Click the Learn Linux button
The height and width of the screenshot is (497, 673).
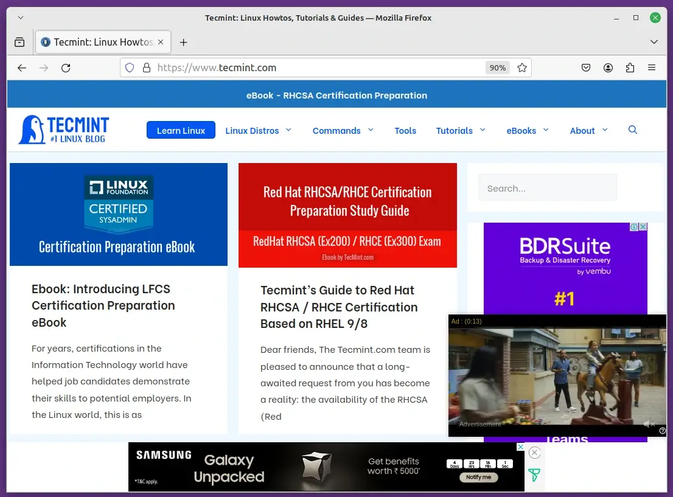coord(181,130)
